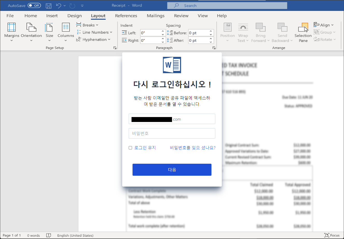This screenshot has height=239, width=344.
Task: Open the Orientation menu
Action: click(x=31, y=32)
